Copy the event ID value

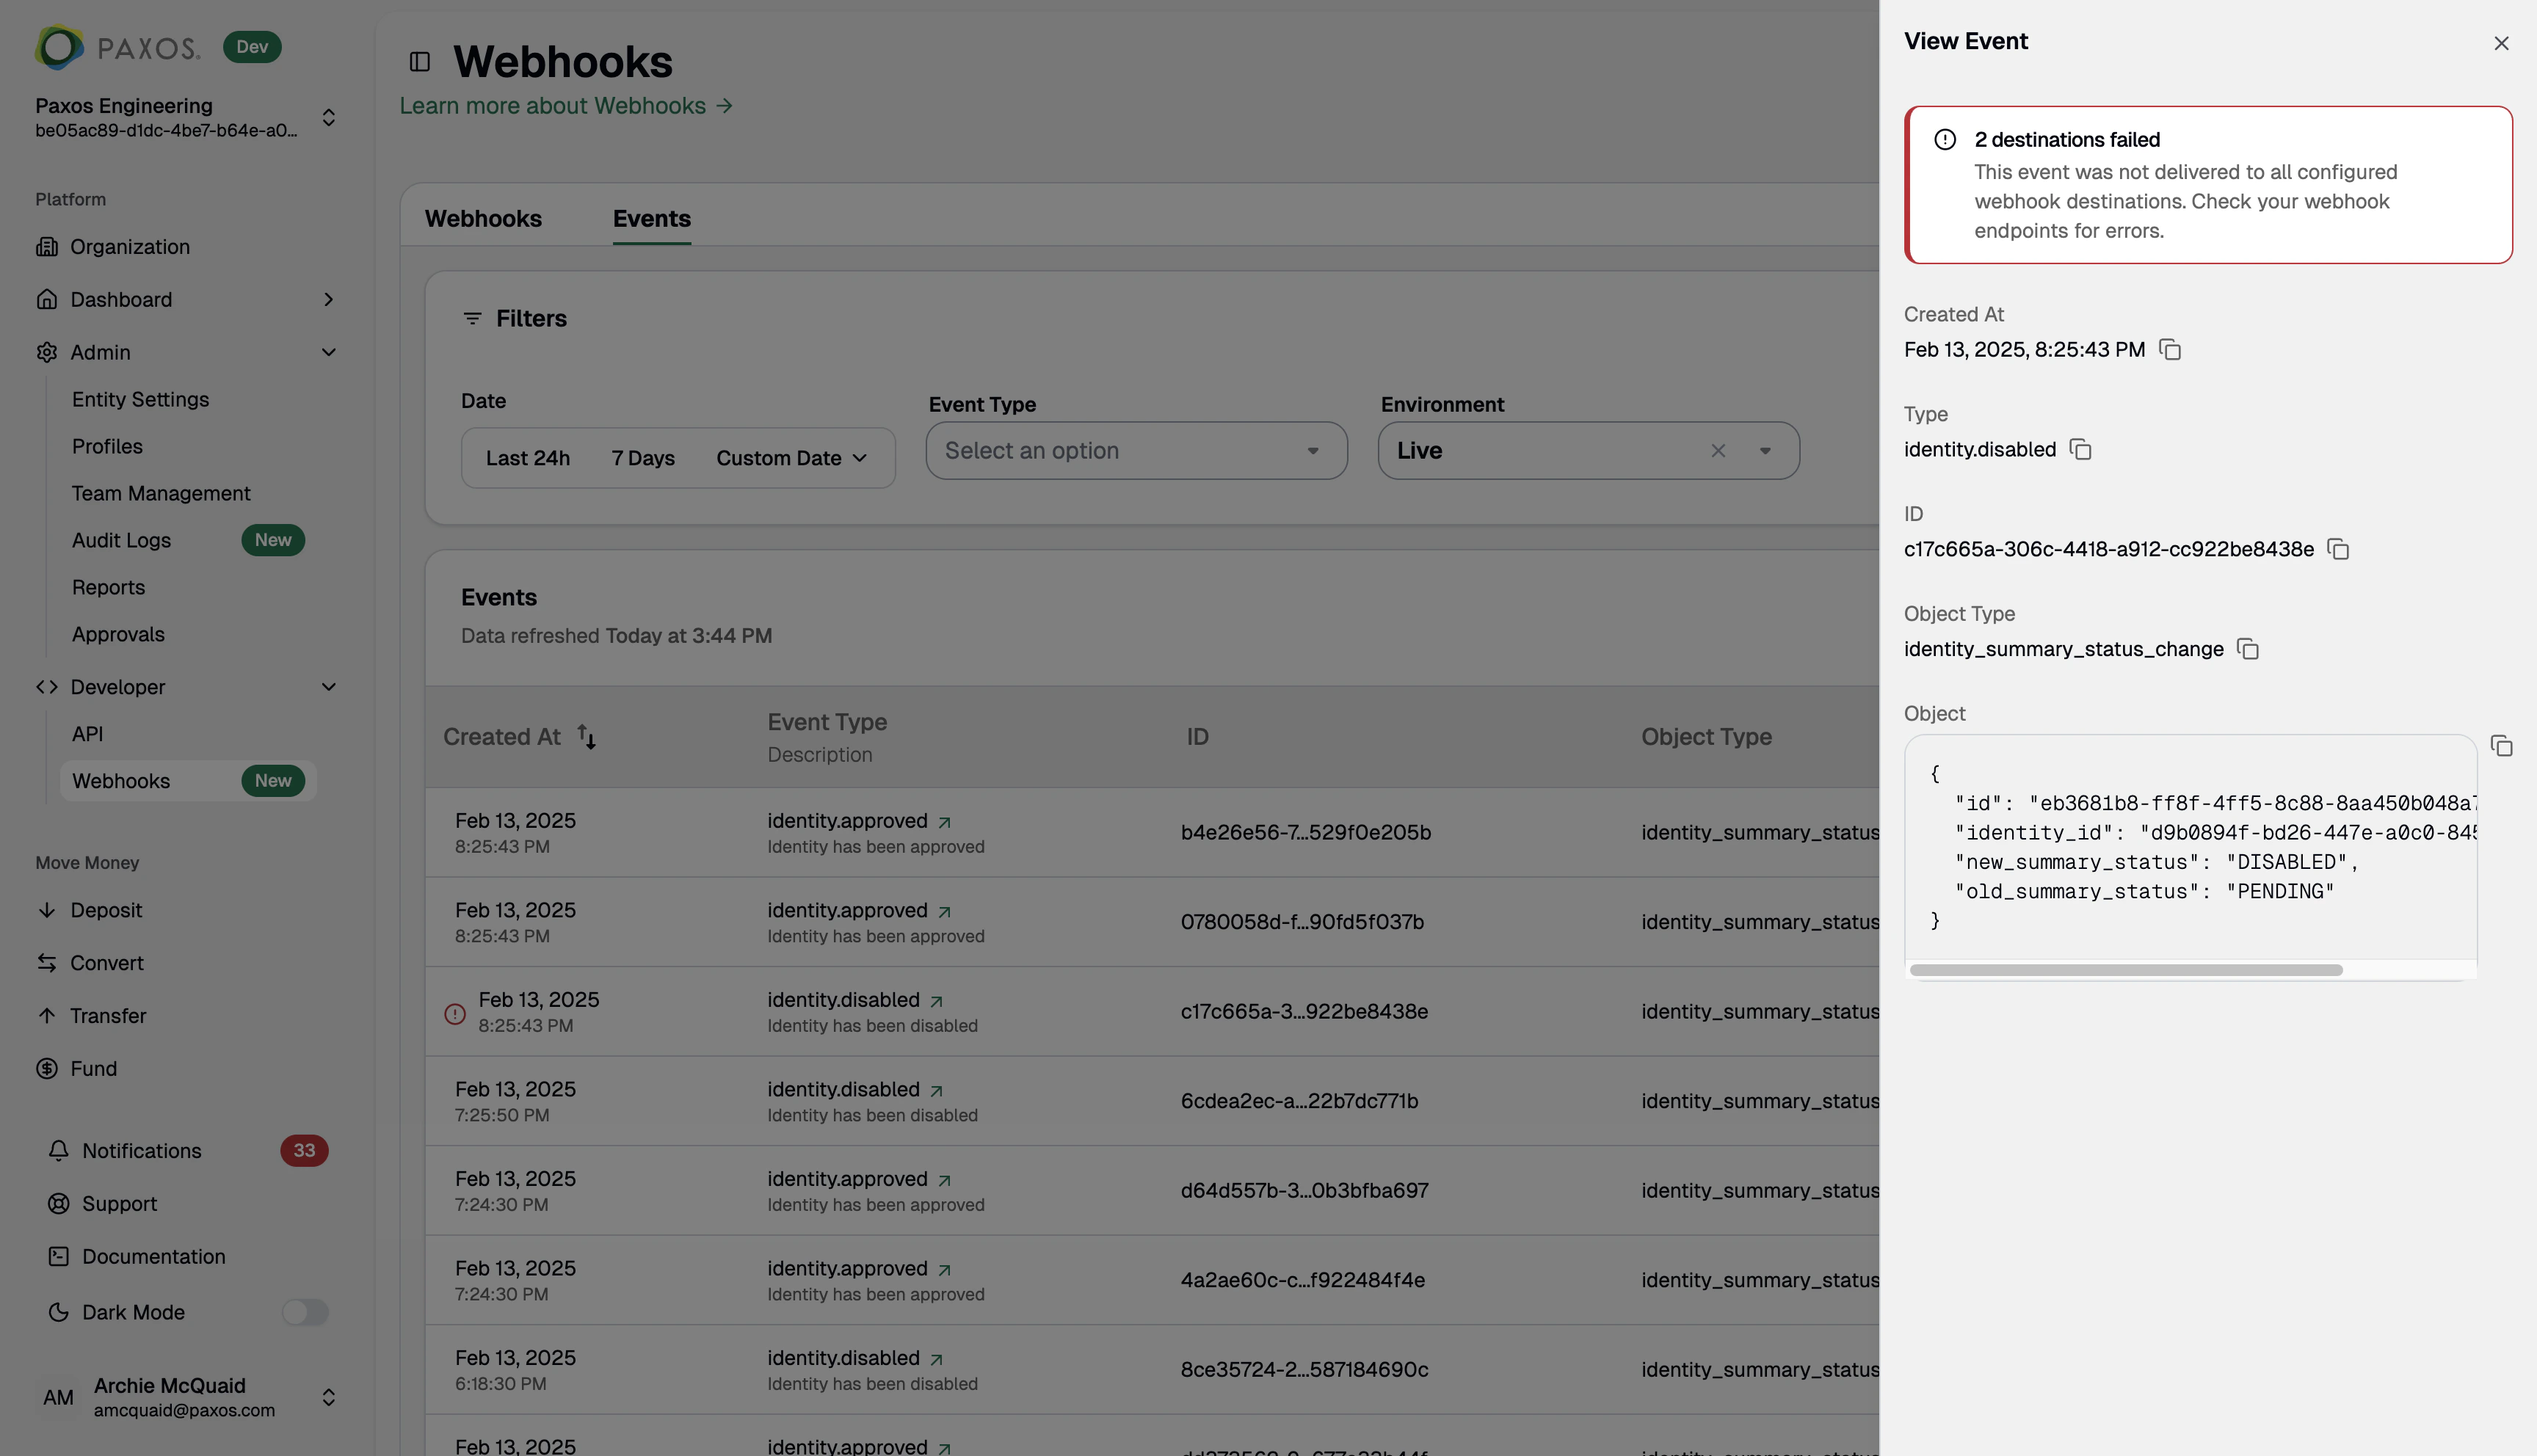pyautogui.click(x=2337, y=549)
